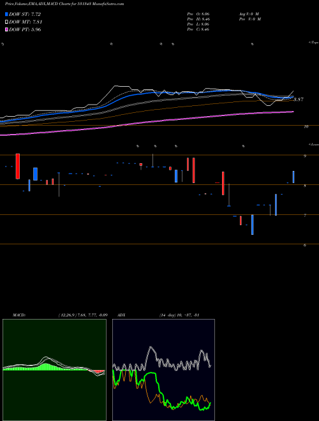Click the ADX panel heading
Viewport: 319px width, 421px height.
(x=121, y=315)
